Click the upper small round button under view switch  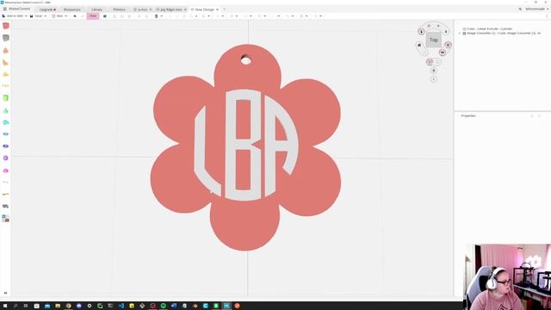pyautogui.click(x=434, y=71)
